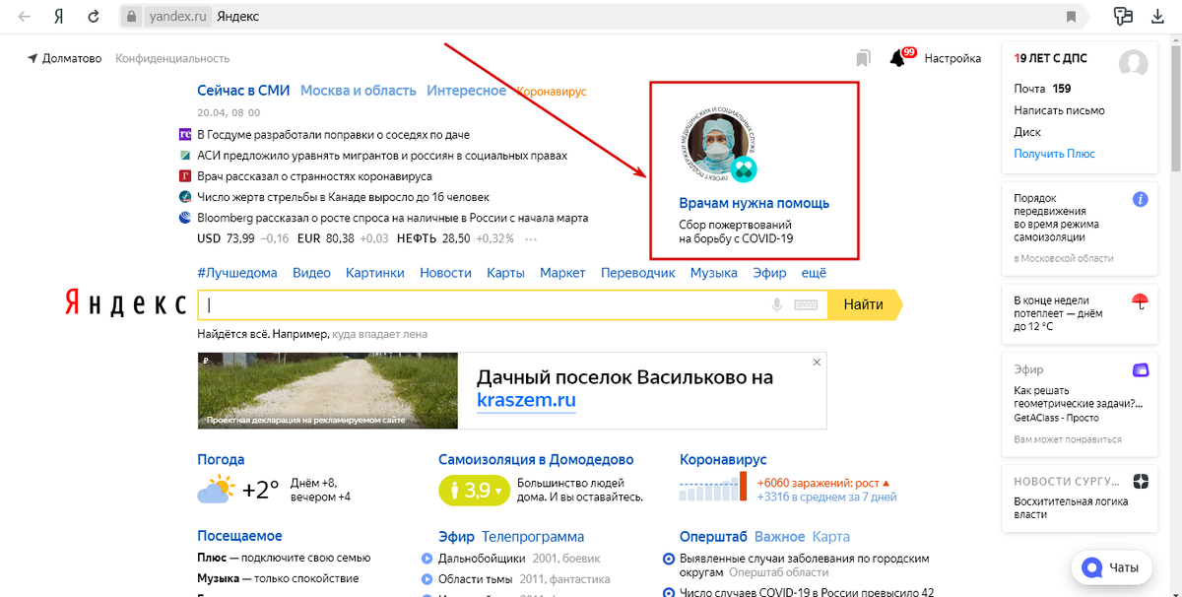
Task: Open the on-screen keyboard icon in the search box
Action: tap(806, 305)
